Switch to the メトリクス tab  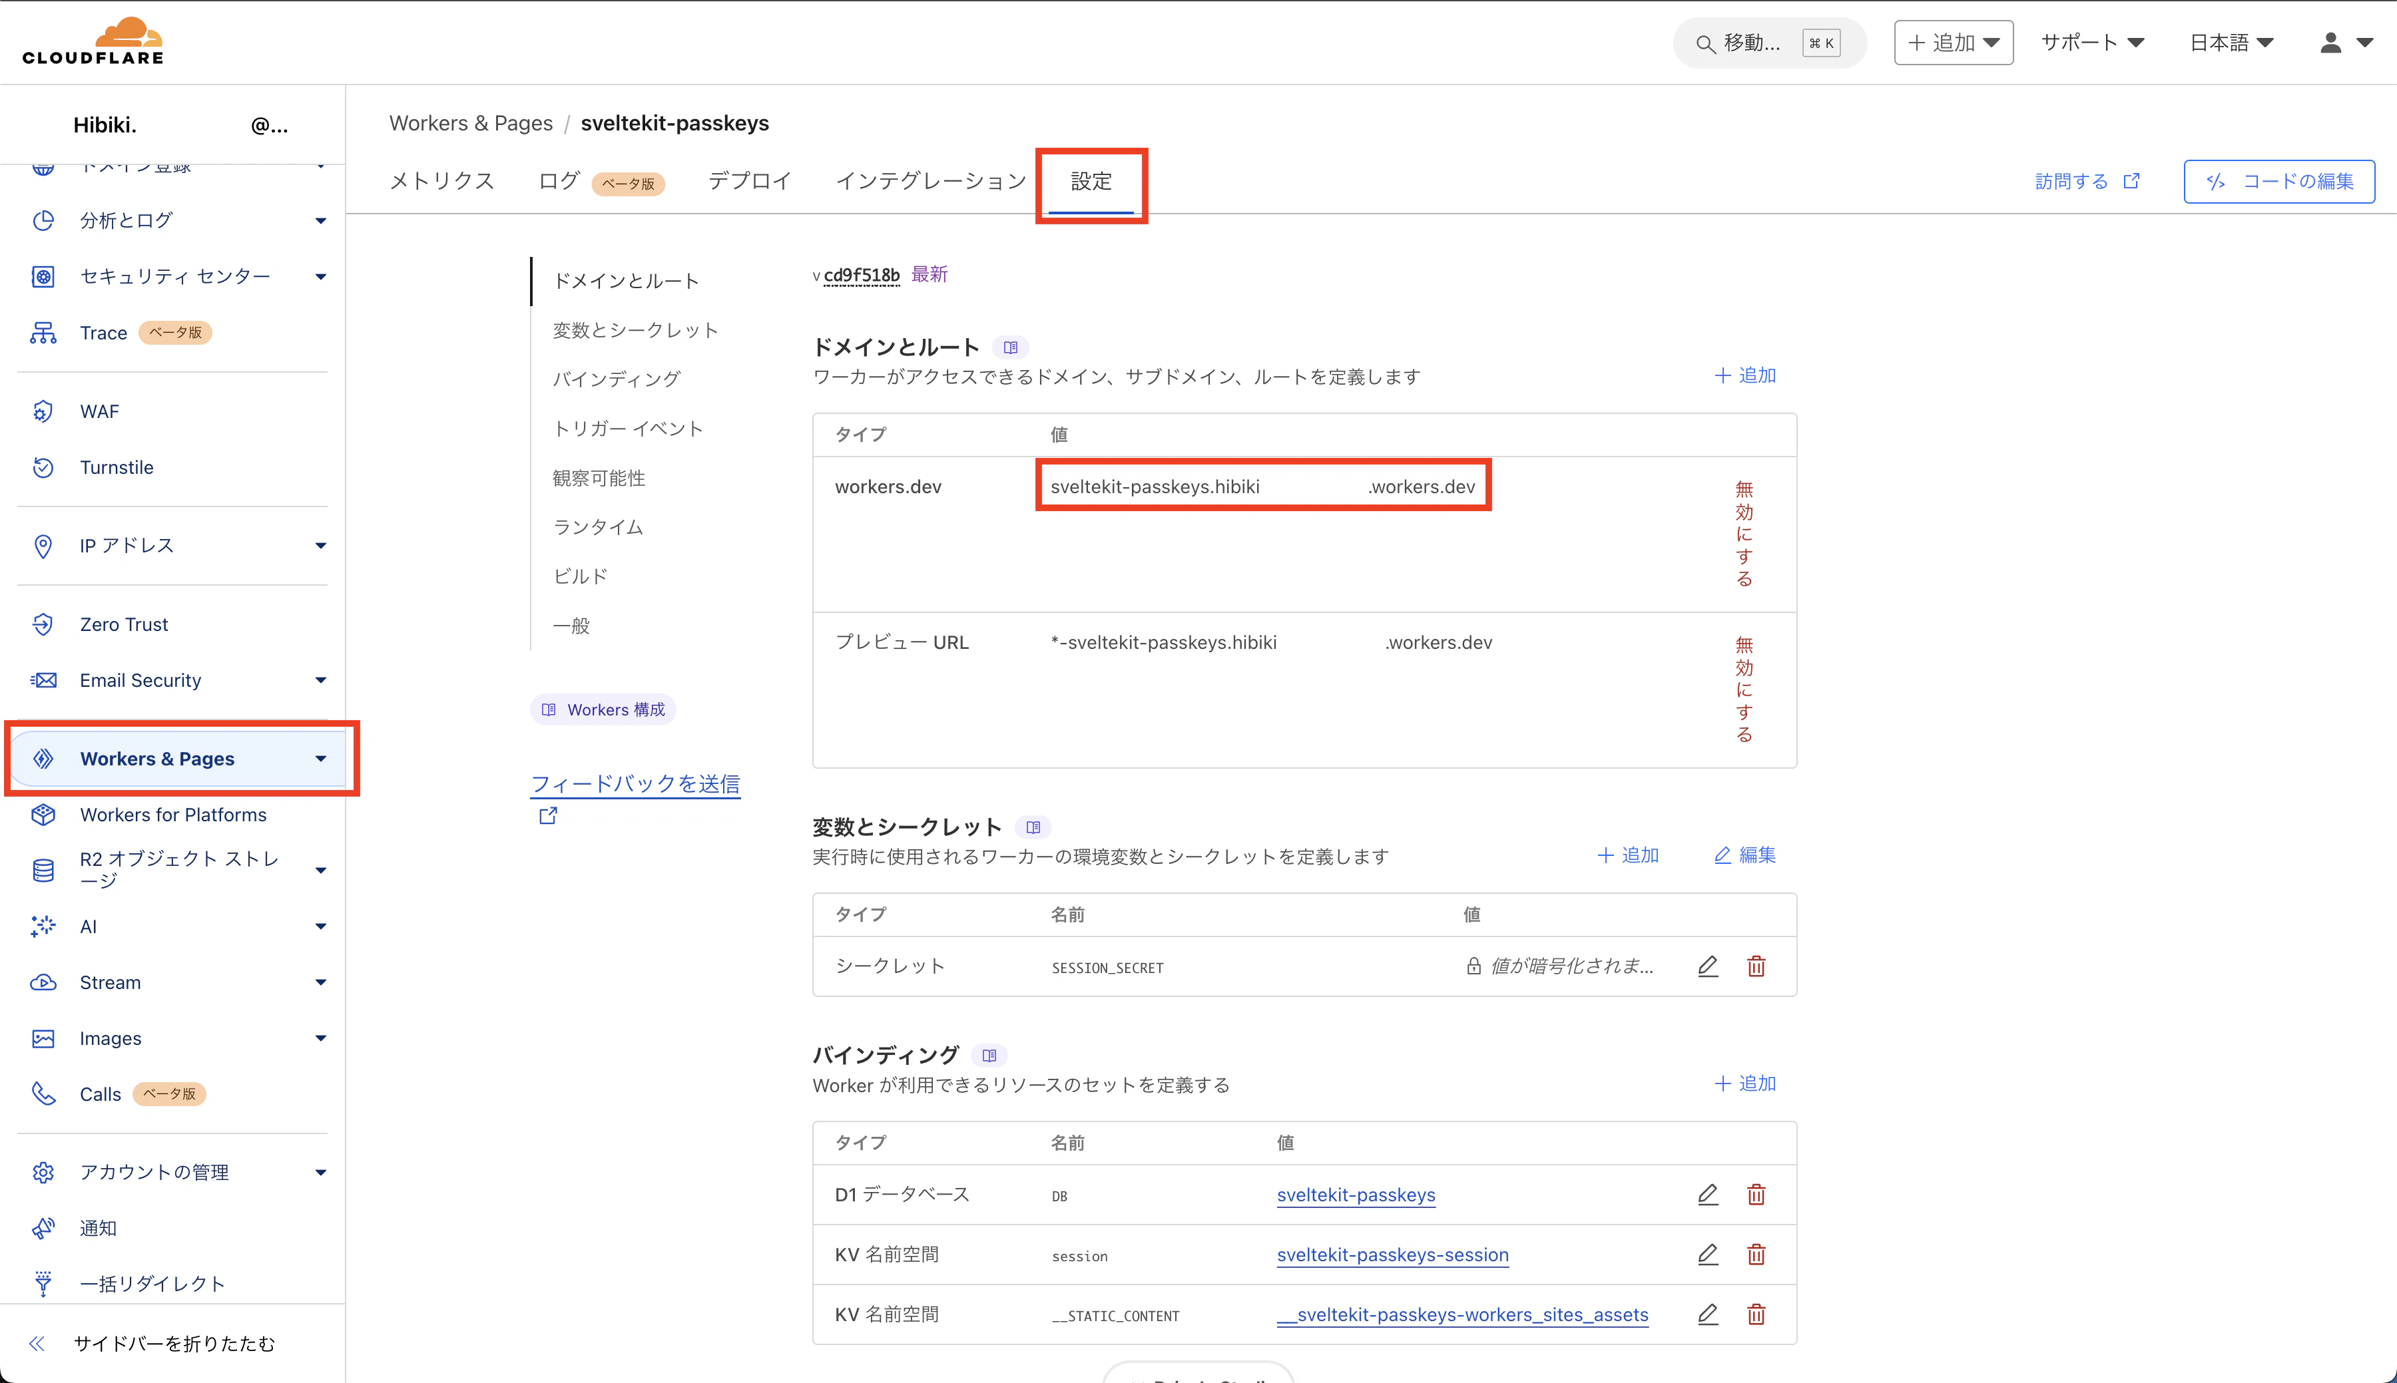pos(441,180)
